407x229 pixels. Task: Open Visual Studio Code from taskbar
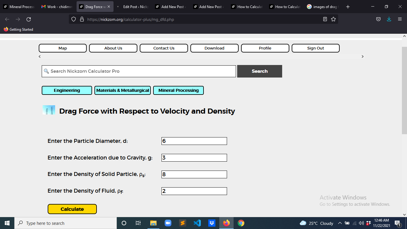pos(197,223)
